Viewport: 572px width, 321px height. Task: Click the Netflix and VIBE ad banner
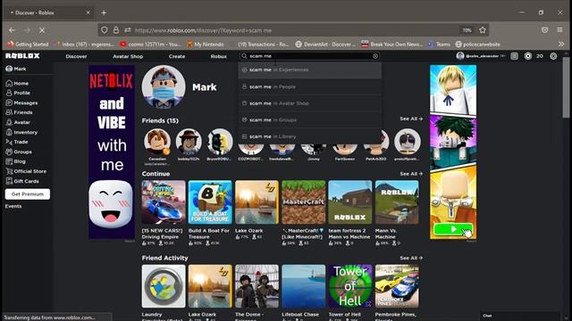(112, 152)
